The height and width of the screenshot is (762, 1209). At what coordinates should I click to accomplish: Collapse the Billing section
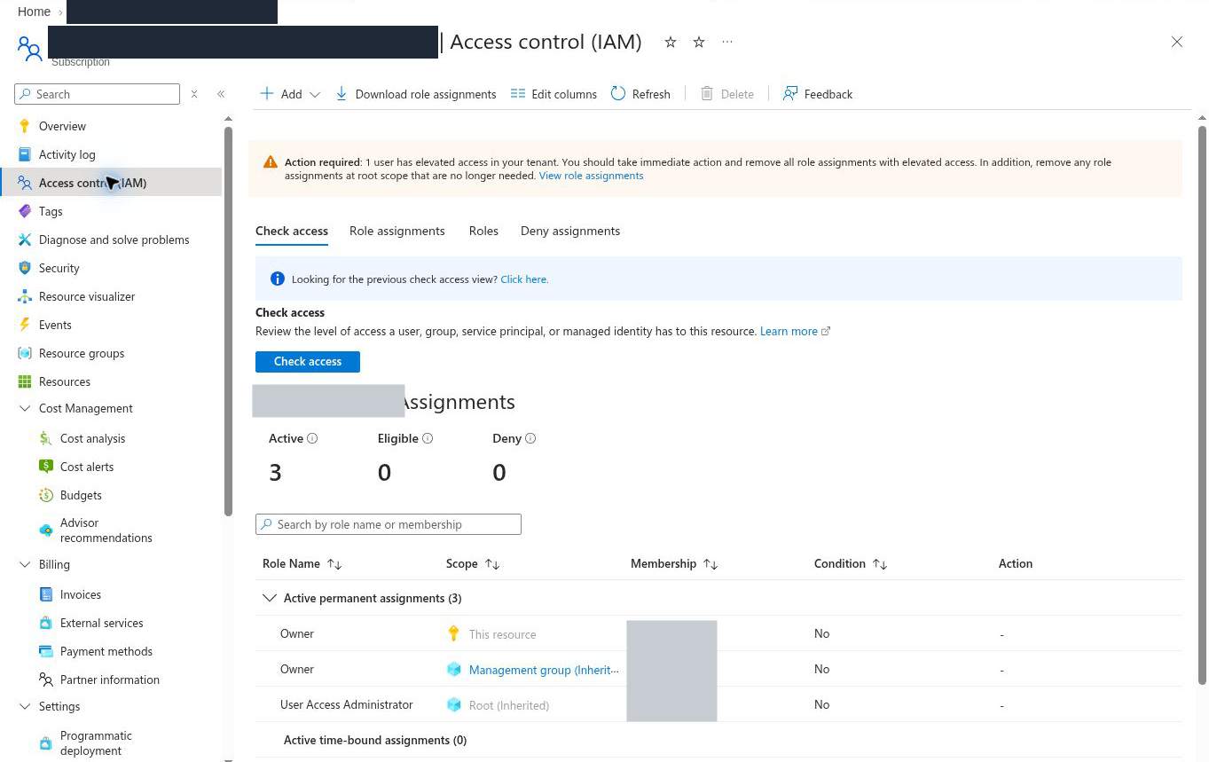coord(25,564)
